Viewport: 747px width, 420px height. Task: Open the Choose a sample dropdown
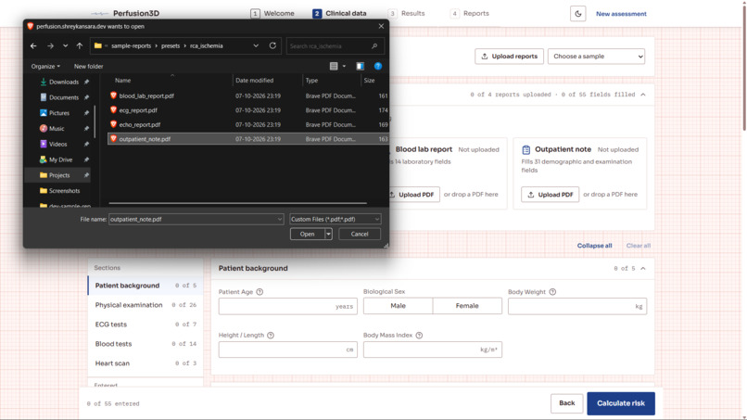596,57
